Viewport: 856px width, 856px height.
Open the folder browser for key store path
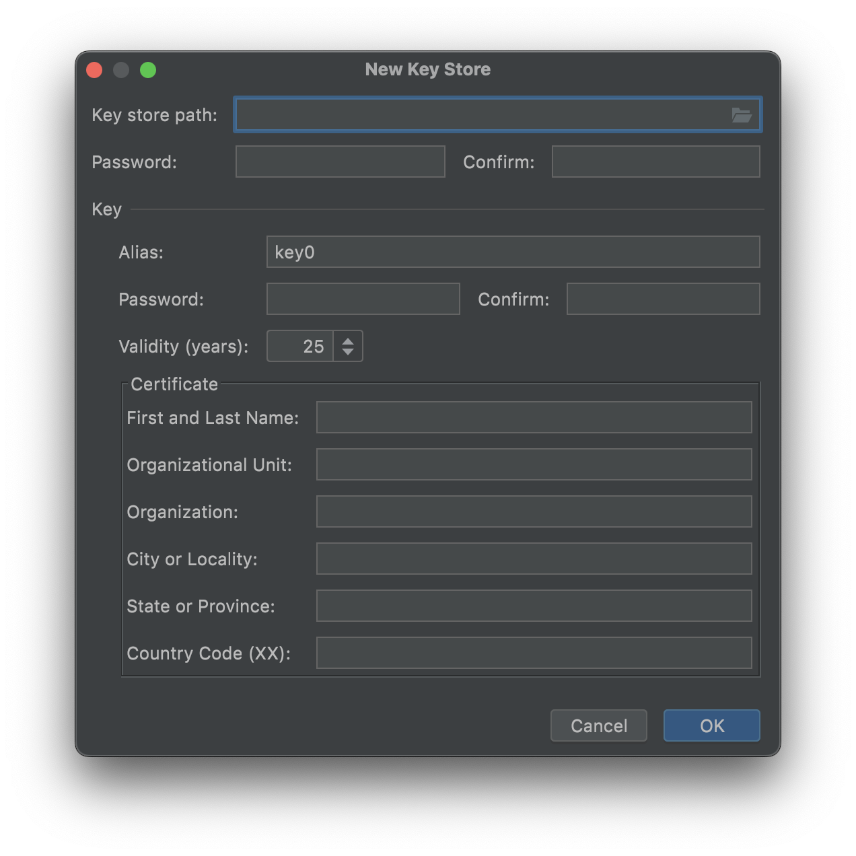[742, 115]
